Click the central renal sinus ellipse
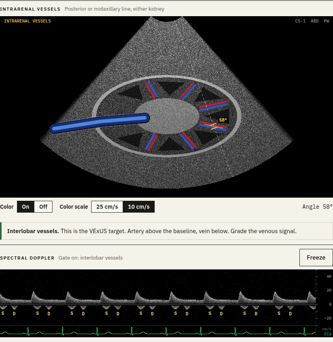This screenshot has height=342, width=333. coord(168,116)
